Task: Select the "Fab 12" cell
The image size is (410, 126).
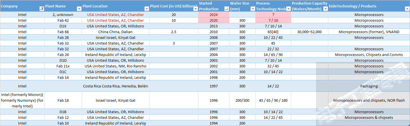Action: click(63, 117)
